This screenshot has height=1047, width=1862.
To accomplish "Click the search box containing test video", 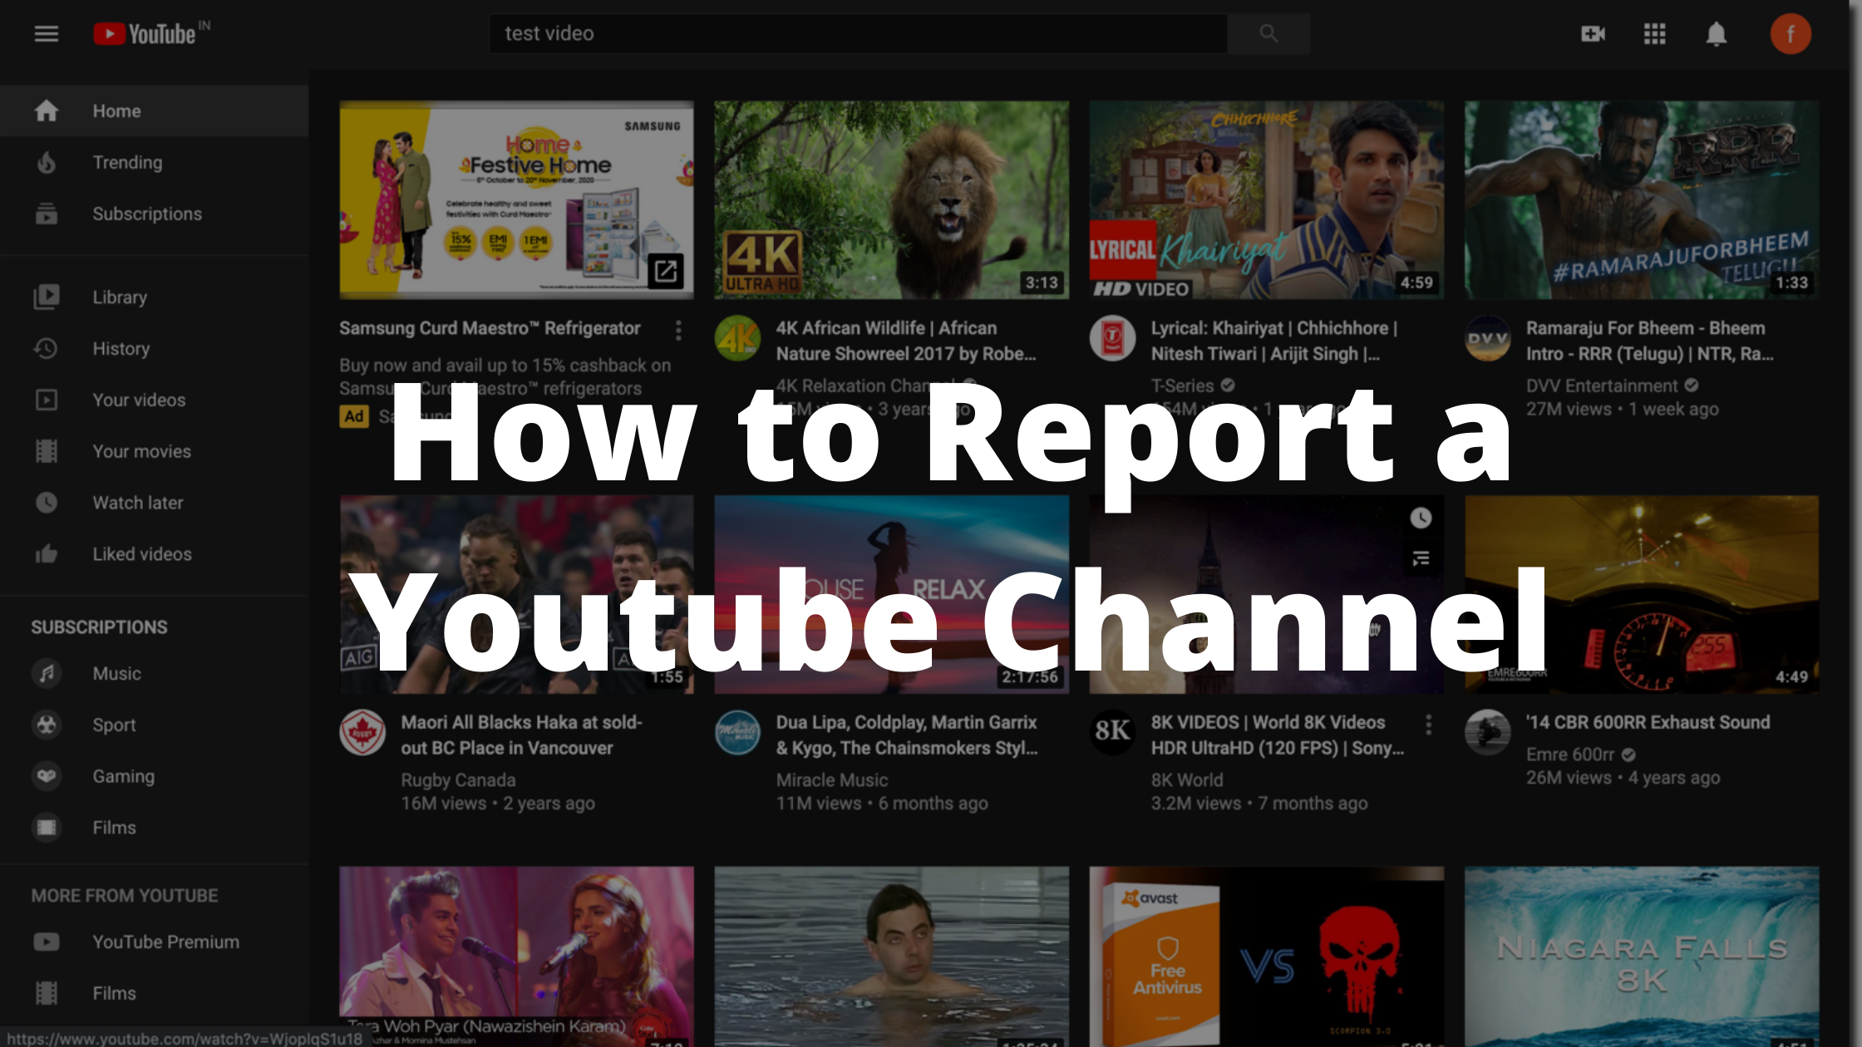I will click(858, 34).
